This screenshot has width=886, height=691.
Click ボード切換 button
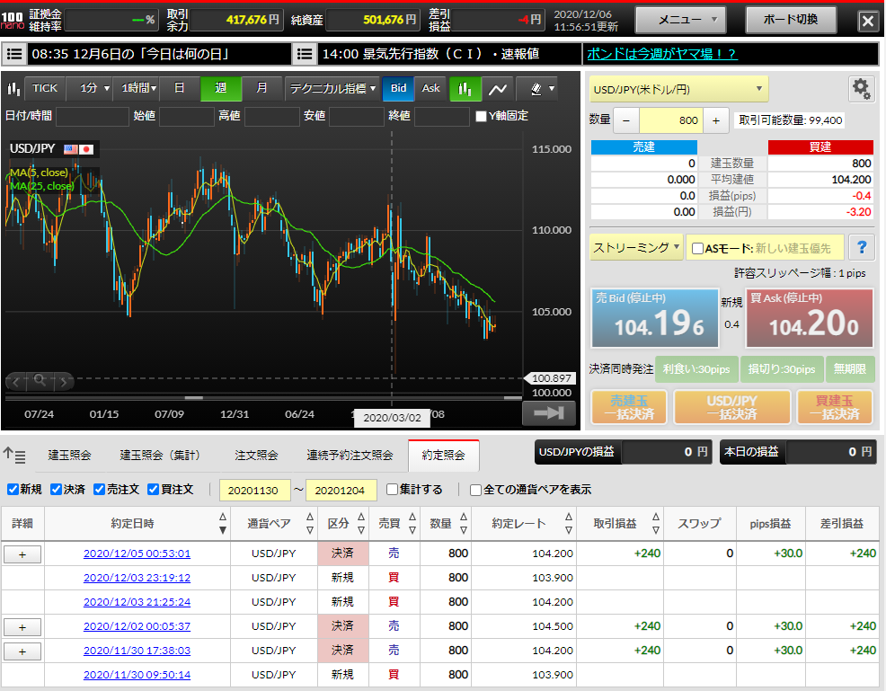click(x=791, y=20)
